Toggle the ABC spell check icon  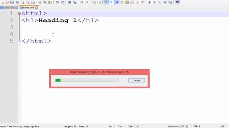click(x=177, y=2)
